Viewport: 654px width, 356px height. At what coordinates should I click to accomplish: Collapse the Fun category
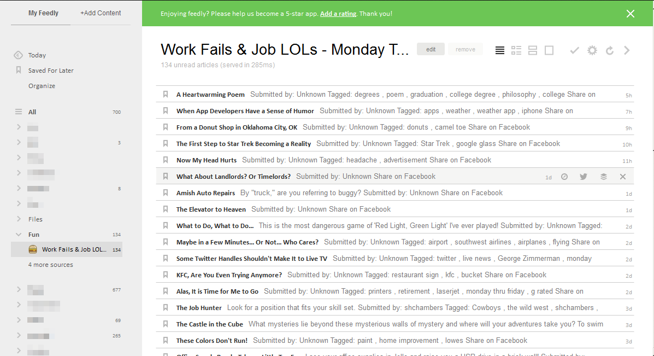(x=19, y=235)
